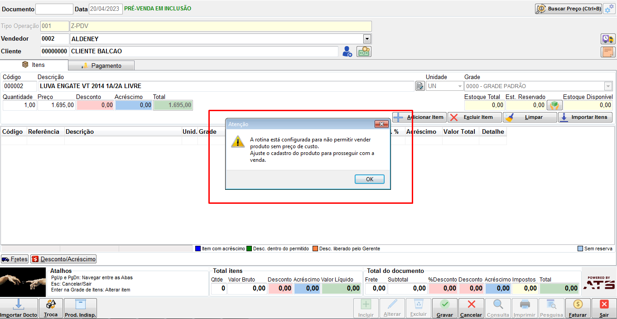Click the Troca toolbar button
Image resolution: width=617 pixels, height=319 pixels.
(51, 308)
